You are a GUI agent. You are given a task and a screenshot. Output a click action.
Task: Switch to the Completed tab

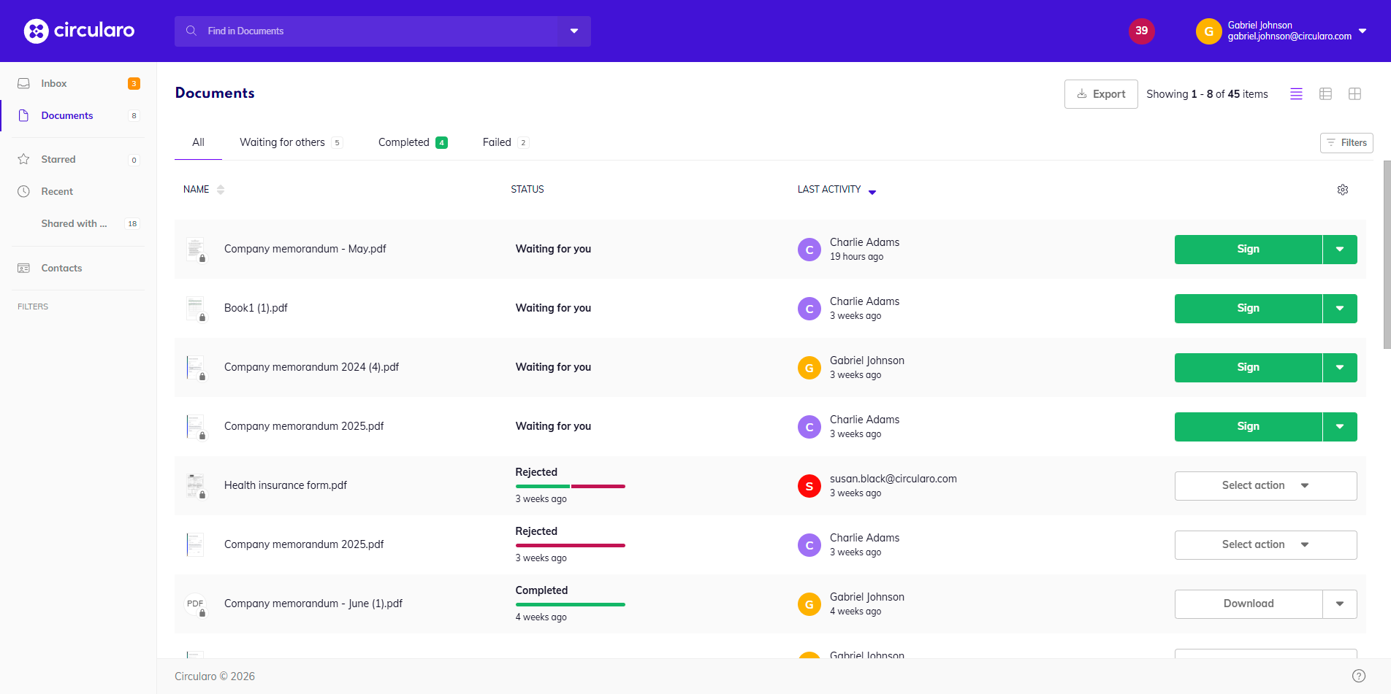click(x=404, y=142)
